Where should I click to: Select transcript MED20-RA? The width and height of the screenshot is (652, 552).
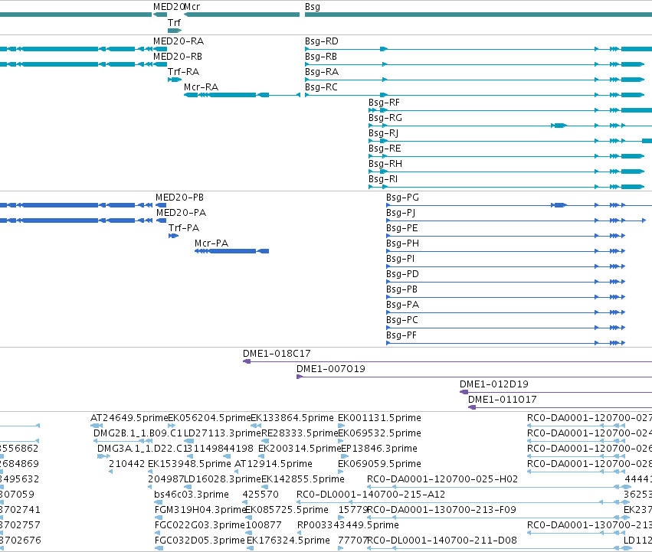(179, 41)
